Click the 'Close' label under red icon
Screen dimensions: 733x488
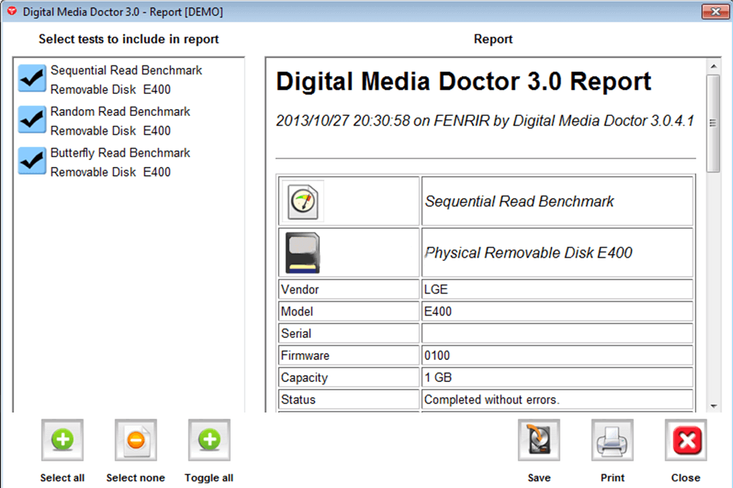686,478
